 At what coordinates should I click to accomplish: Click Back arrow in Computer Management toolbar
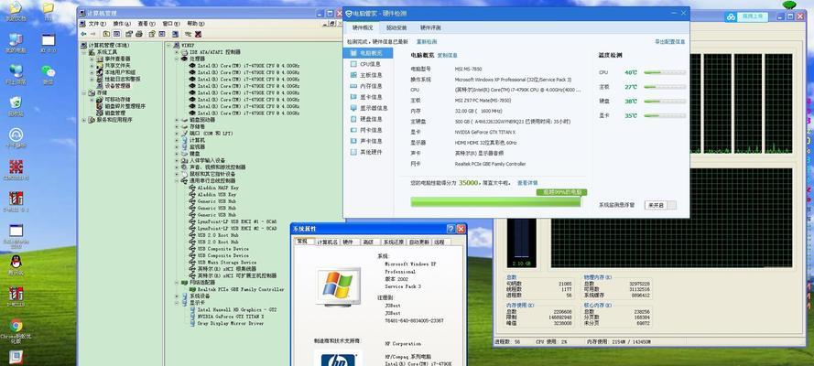[84, 34]
